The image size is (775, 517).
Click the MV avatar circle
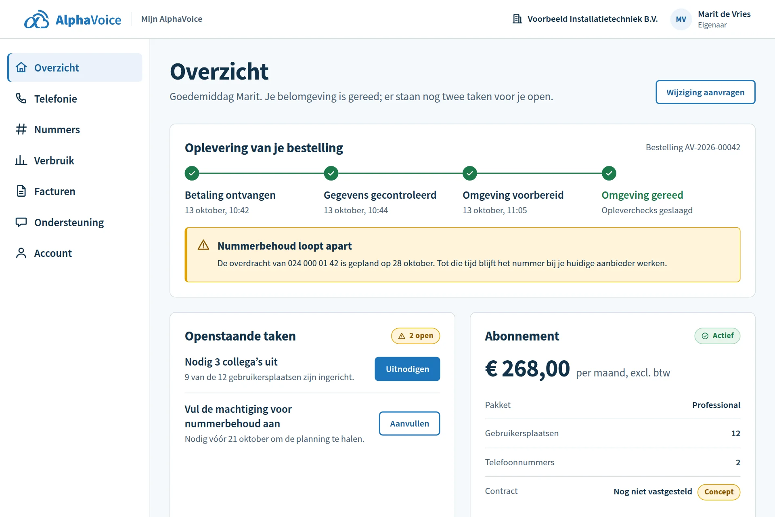click(x=681, y=19)
